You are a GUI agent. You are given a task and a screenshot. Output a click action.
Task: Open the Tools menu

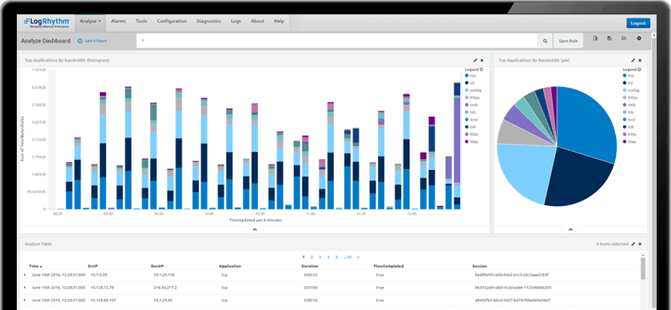tap(141, 21)
